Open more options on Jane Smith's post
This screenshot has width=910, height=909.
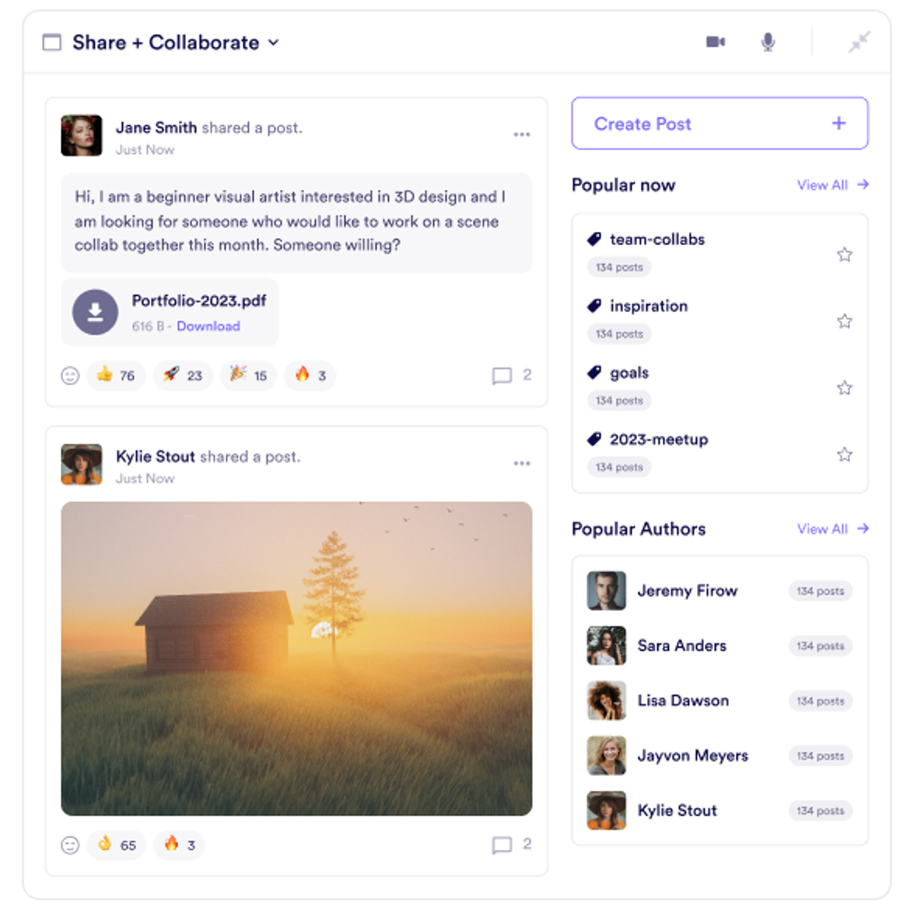(522, 134)
